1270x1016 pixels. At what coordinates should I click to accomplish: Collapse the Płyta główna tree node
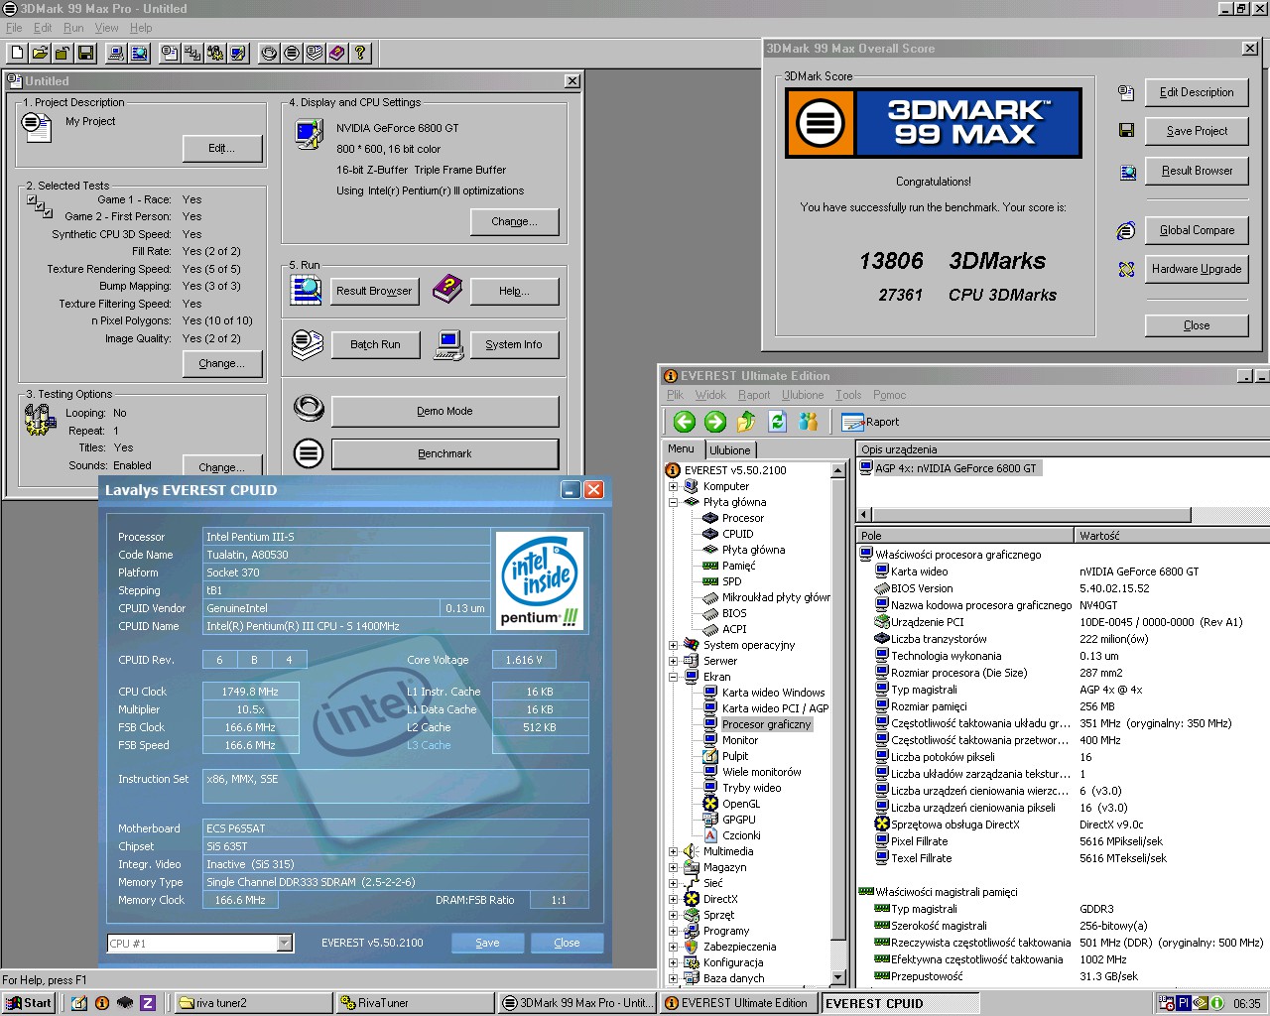674,502
